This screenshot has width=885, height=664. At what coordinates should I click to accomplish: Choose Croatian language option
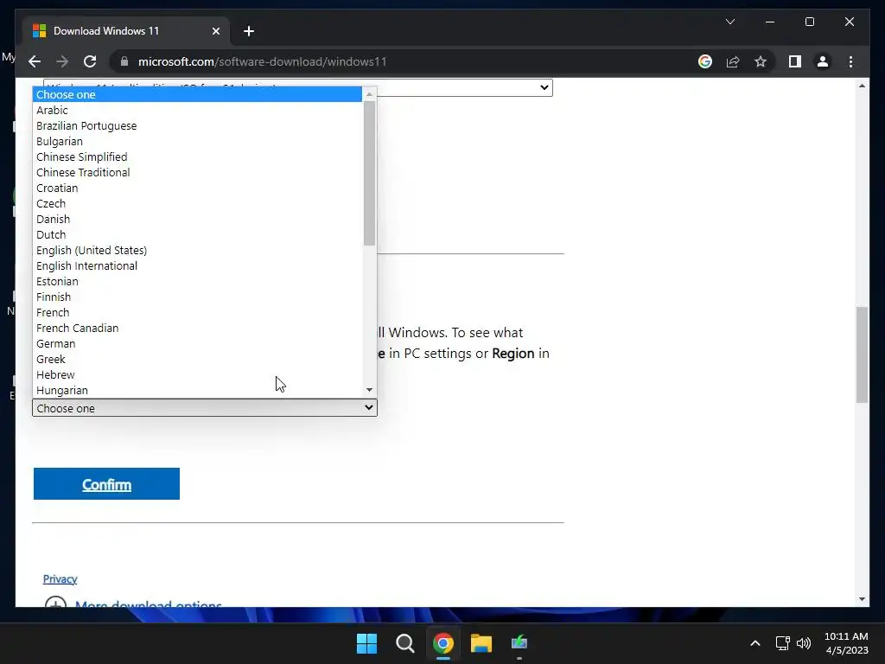pos(197,188)
